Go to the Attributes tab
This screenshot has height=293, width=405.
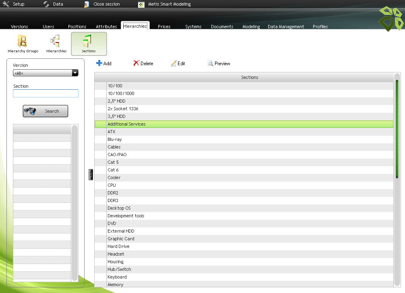coord(106,27)
